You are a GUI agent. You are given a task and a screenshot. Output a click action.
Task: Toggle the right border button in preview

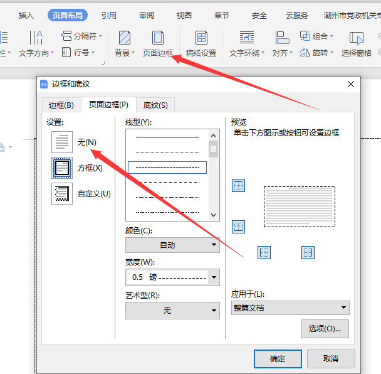click(x=308, y=253)
